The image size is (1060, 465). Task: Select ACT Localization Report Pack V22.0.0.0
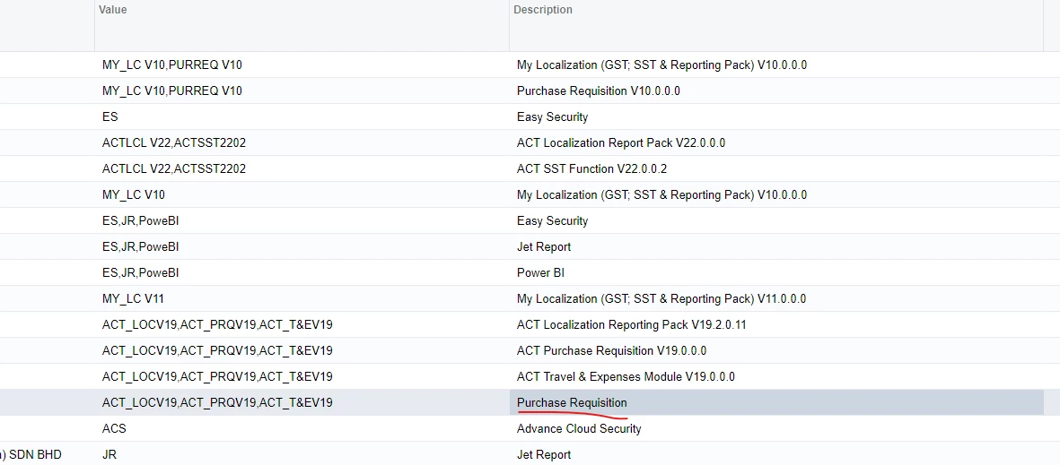point(776,143)
